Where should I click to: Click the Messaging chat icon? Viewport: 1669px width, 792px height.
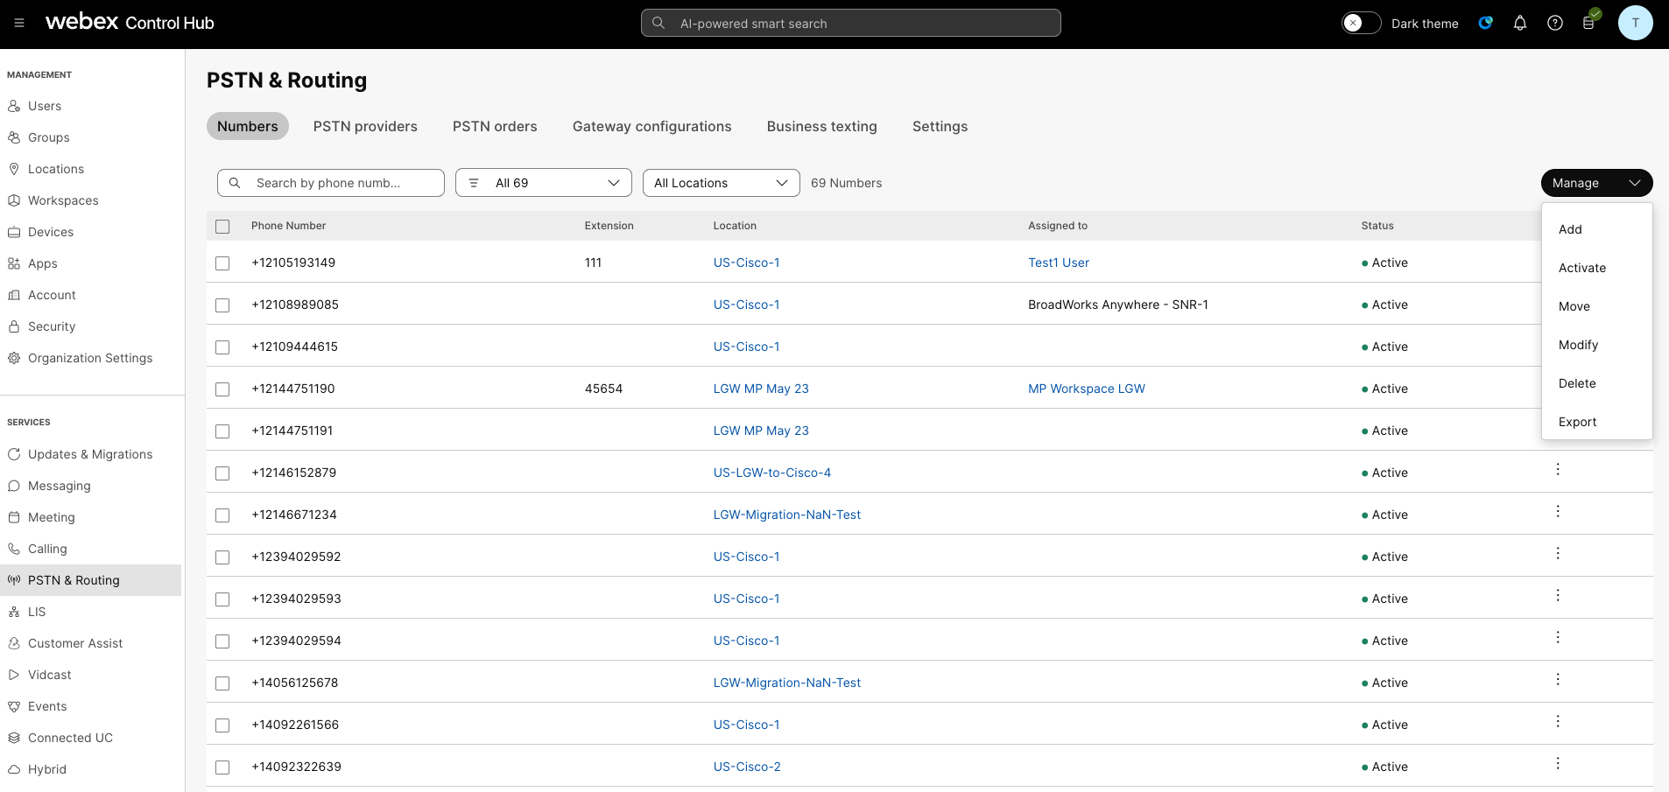[14, 486]
